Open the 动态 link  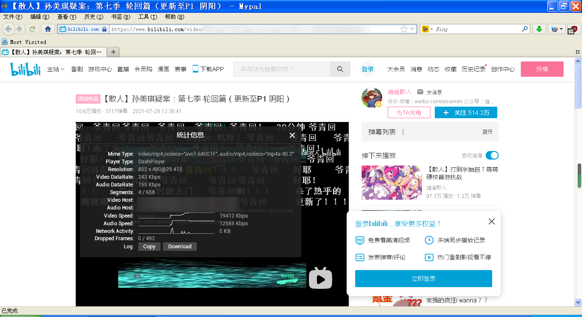(434, 69)
